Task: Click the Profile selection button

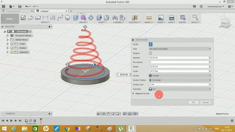Action: click(151, 44)
